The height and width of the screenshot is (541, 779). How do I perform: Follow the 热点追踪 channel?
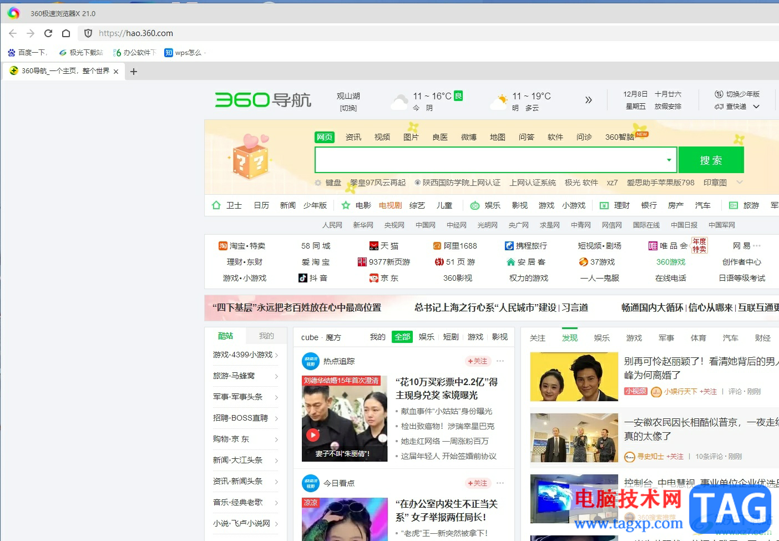click(477, 361)
